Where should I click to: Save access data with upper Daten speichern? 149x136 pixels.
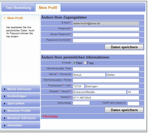(x=124, y=47)
